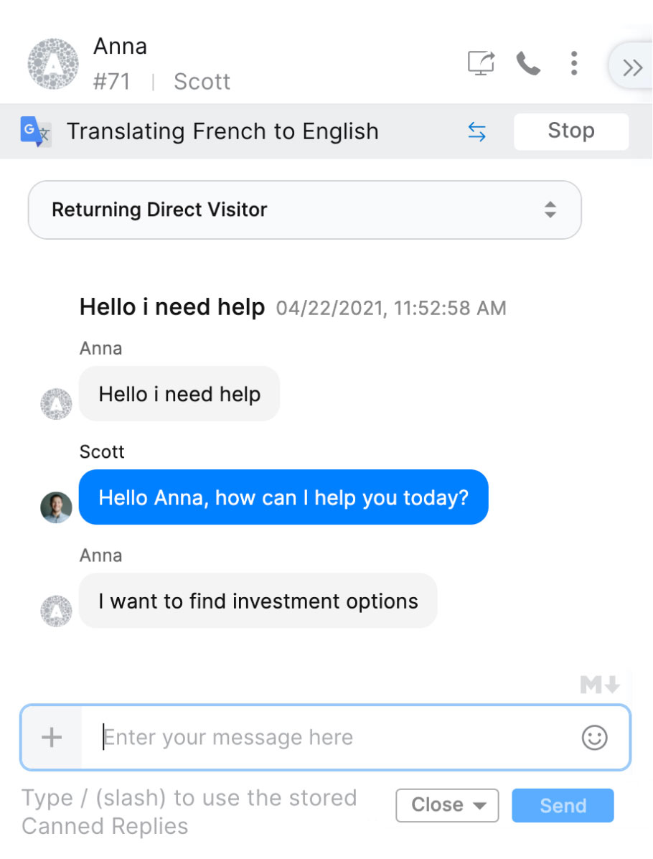
Task: Open the three-dot more options menu
Action: [573, 63]
